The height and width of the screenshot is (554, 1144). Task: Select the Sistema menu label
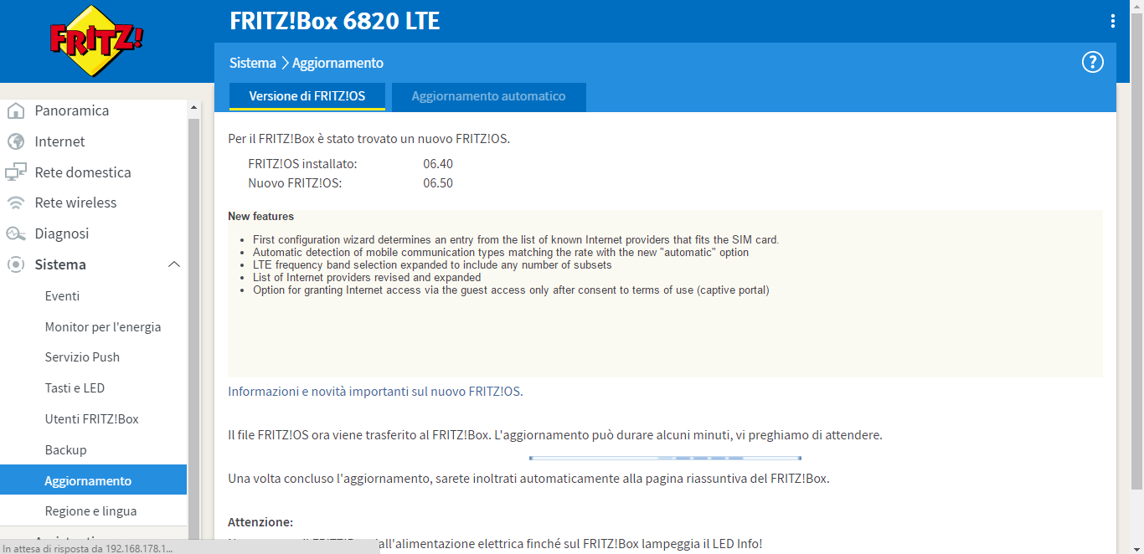coord(60,264)
